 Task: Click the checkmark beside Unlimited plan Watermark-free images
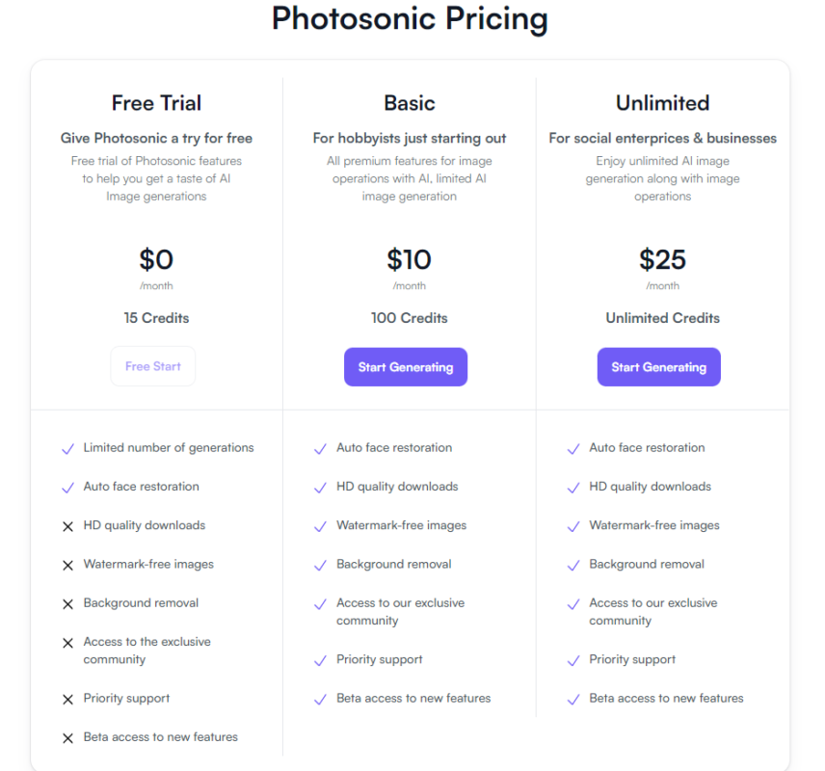pyautogui.click(x=573, y=527)
